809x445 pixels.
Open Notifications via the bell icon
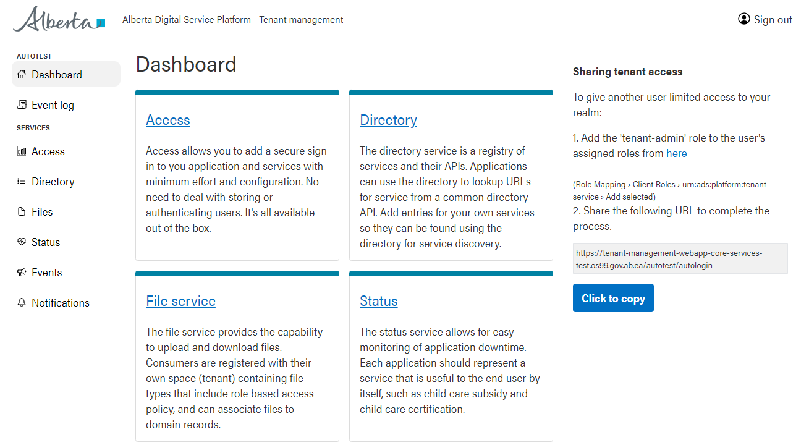[20, 302]
